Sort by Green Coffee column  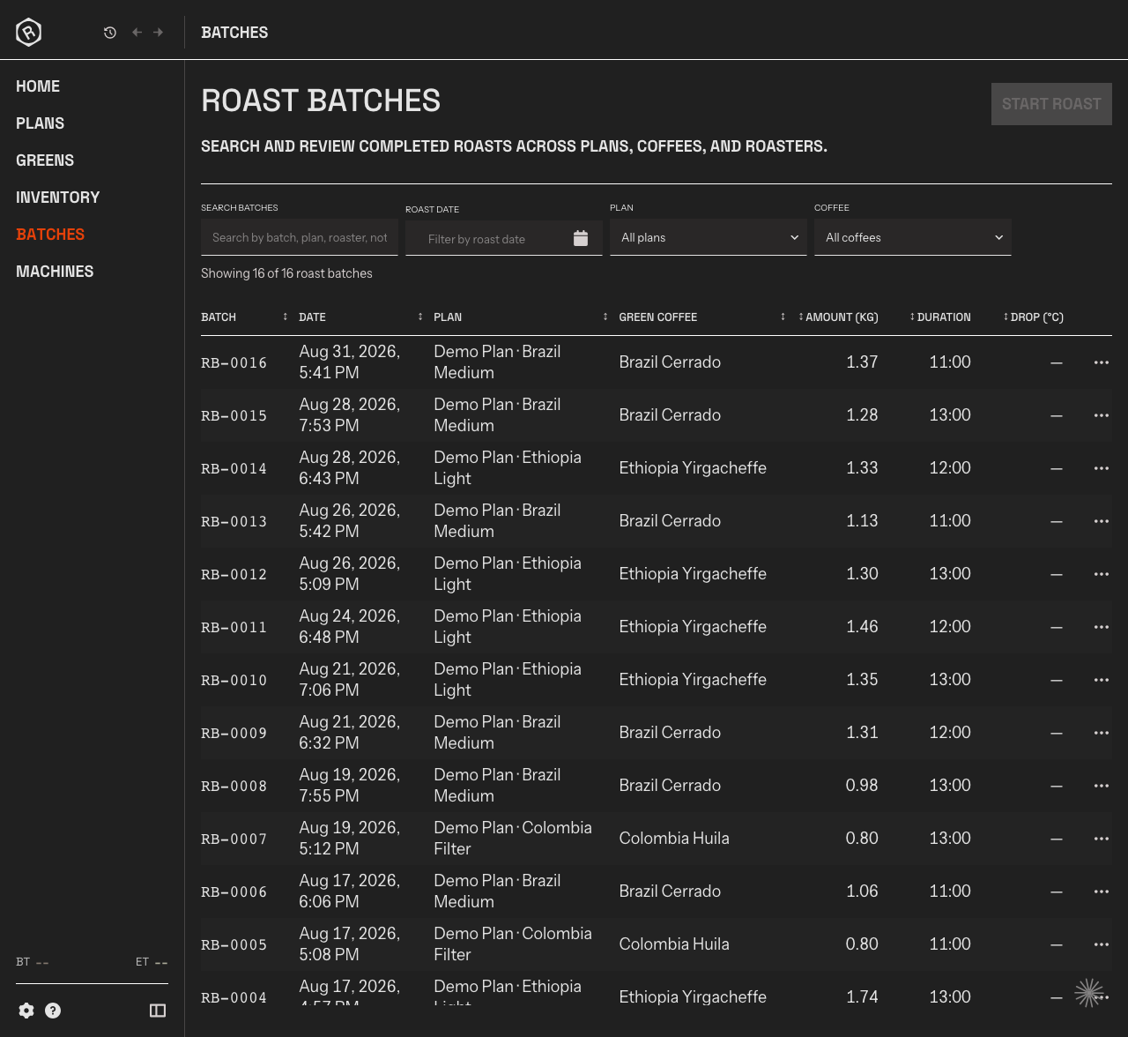[702, 317]
